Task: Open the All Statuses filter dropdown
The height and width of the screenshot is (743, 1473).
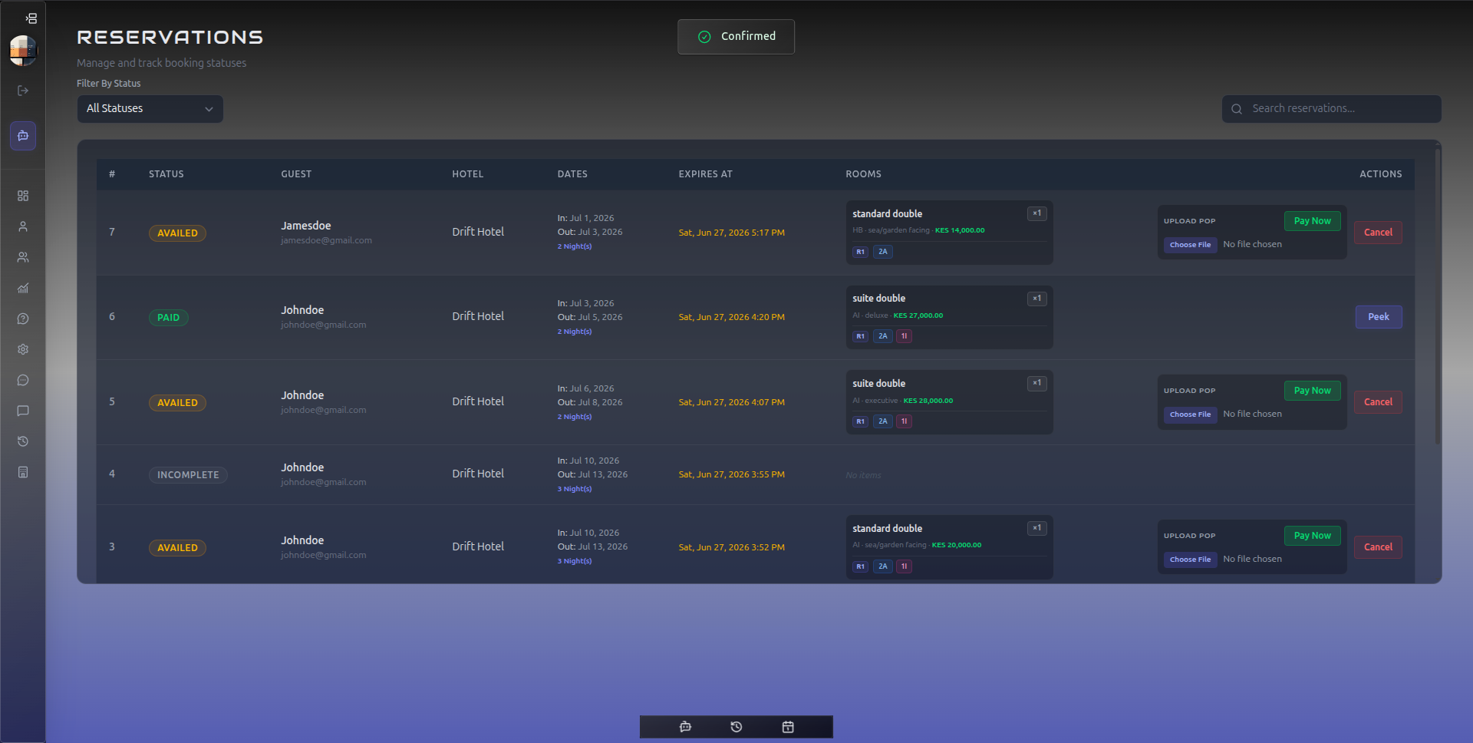Action: coord(150,109)
